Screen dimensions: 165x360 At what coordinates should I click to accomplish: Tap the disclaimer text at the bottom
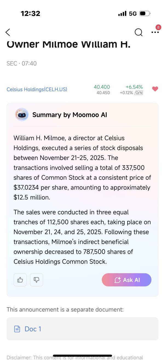tap(75, 357)
